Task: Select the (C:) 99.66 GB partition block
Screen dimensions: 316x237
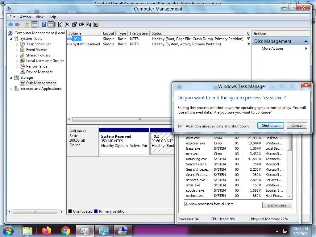Action: pyautogui.click(x=162, y=141)
